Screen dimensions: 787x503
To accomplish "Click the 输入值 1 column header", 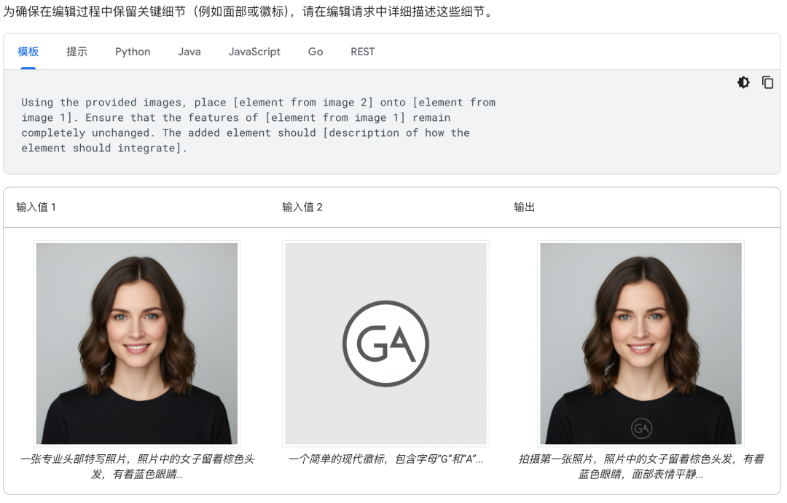I will [36, 207].
